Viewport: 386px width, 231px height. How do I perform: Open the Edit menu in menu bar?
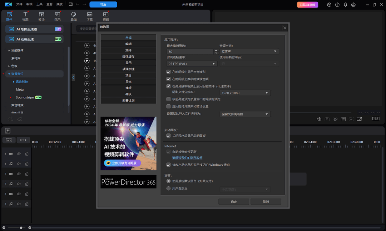(29, 5)
